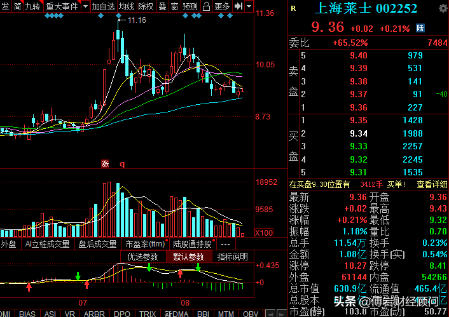Viewport: 449px width, 317px height.
Task: Select the TRIX indicator tab
Action: pyautogui.click(x=148, y=314)
